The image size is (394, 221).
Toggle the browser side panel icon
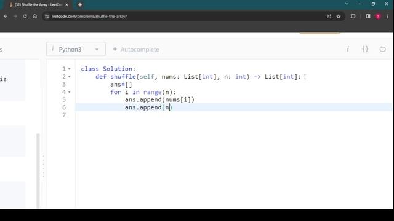(x=368, y=17)
